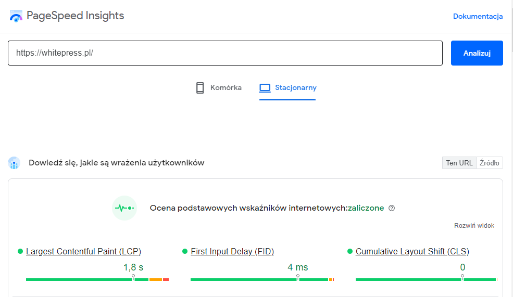Click the FID distribution bar marker
513x297 pixels.
298,277
